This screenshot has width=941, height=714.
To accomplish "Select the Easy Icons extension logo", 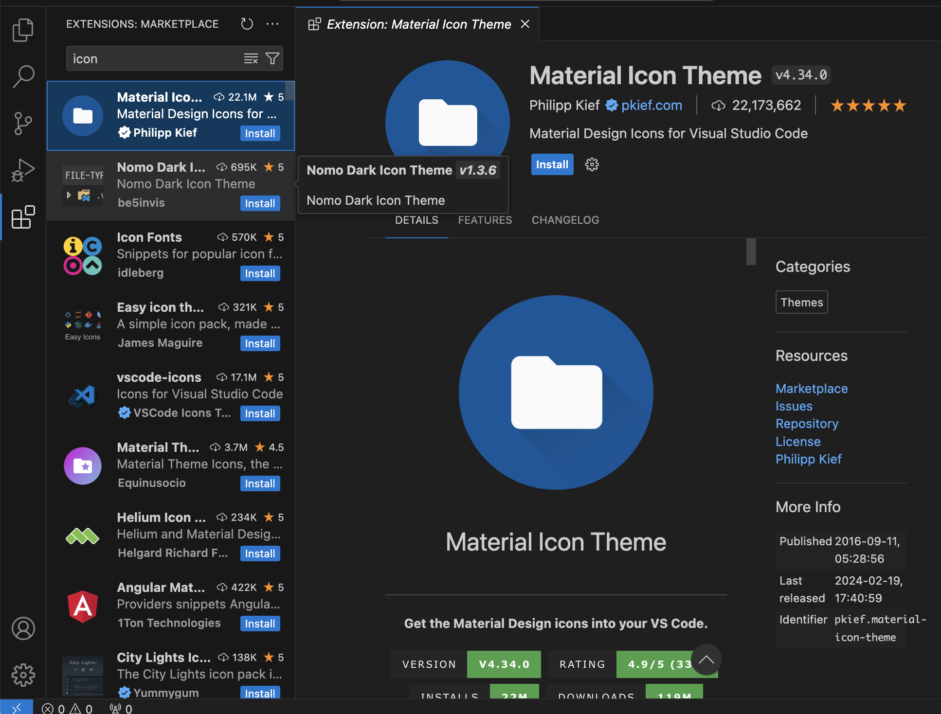I will point(83,326).
